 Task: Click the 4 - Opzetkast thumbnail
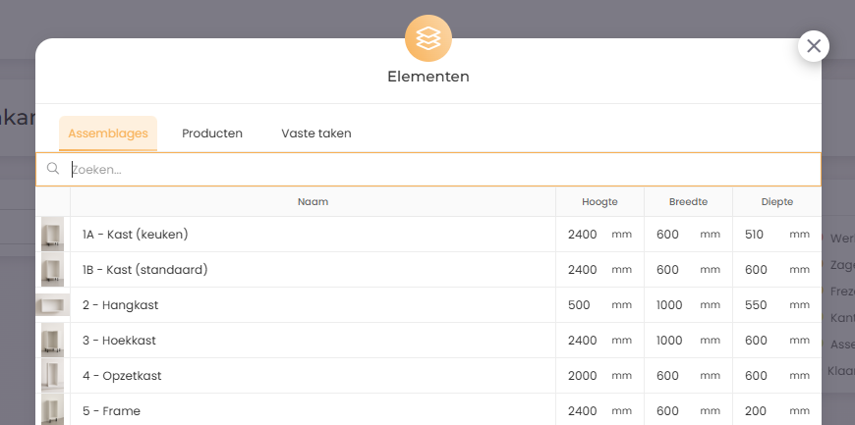[x=52, y=376]
